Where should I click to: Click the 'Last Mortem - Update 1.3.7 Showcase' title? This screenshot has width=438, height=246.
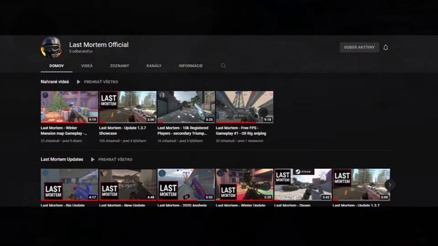123,131
